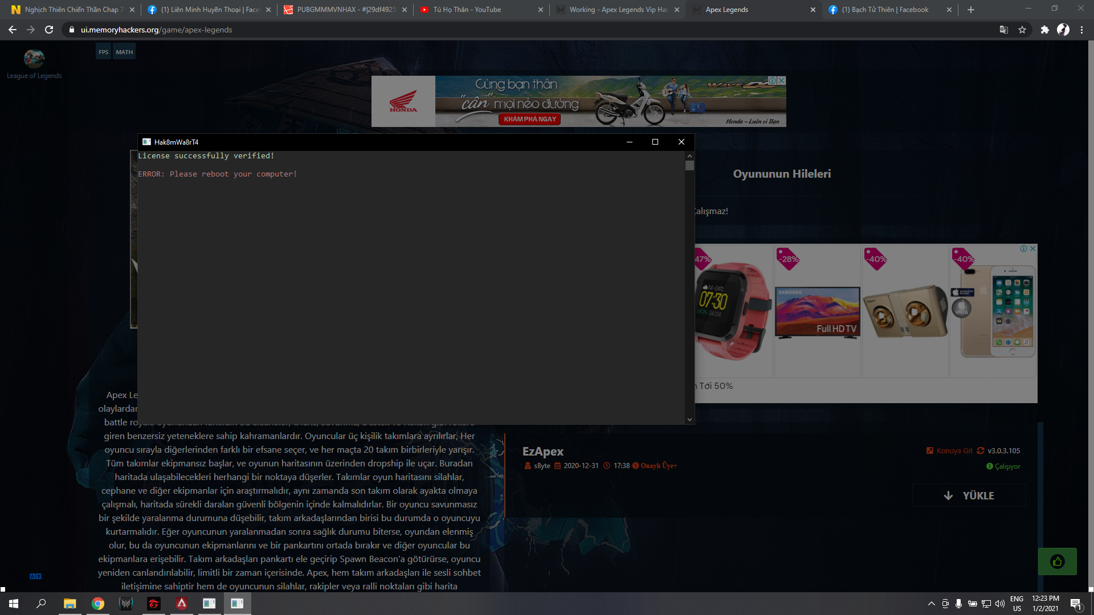The width and height of the screenshot is (1094, 615).
Task: Open the ad info icon on Honda banner
Action: point(772,80)
